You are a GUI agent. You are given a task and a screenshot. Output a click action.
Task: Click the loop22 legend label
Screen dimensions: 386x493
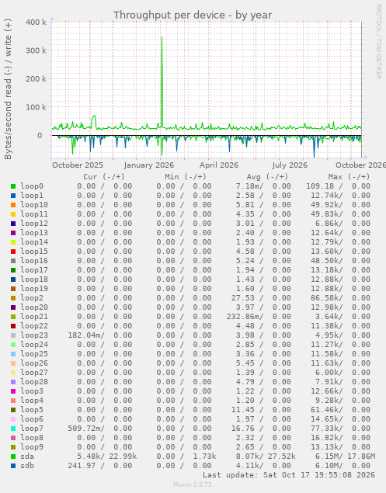pos(34,326)
